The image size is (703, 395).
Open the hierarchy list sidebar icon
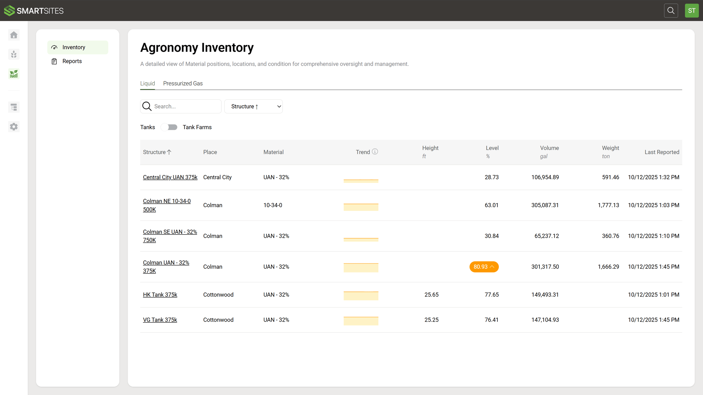click(x=14, y=107)
